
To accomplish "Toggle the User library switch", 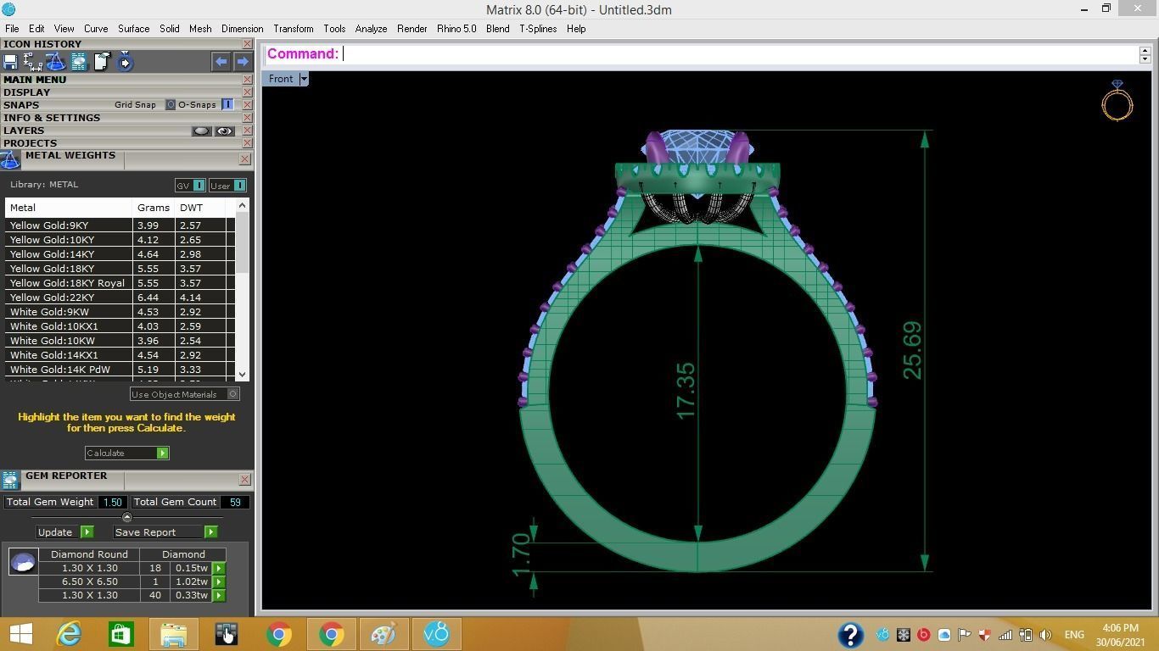I will click(x=239, y=185).
